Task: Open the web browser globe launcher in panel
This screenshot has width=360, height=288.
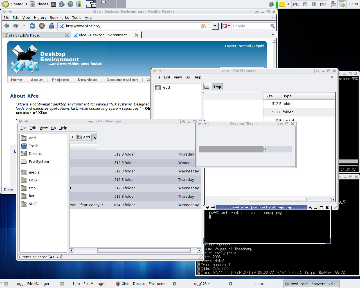Action: pyautogui.click(x=70, y=4)
